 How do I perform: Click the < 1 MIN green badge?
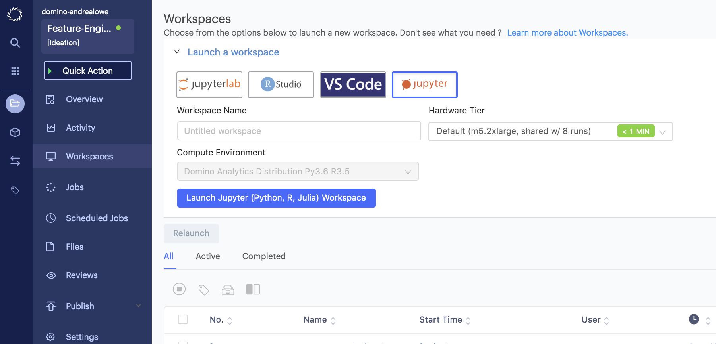(636, 131)
